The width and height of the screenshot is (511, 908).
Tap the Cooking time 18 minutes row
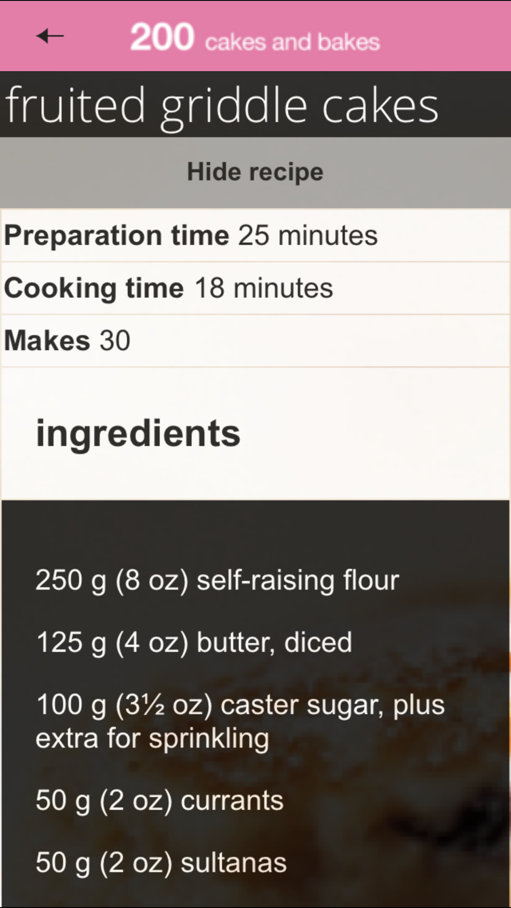coord(255,288)
